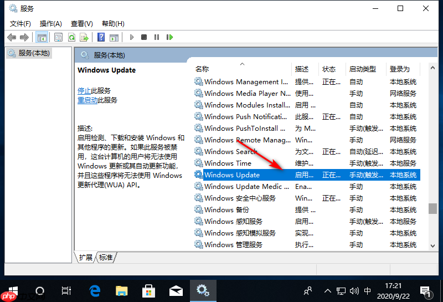This screenshot has height=302, width=443.
Task: Switch to the 扩展 tab
Action: click(86, 257)
